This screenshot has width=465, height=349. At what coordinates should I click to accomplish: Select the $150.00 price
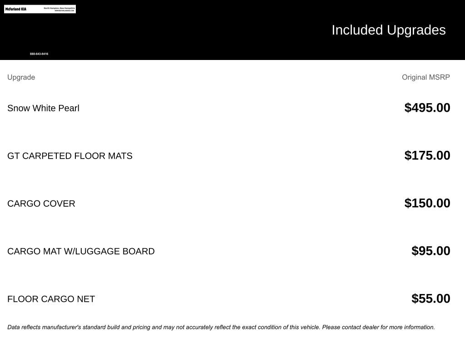[427, 203]
